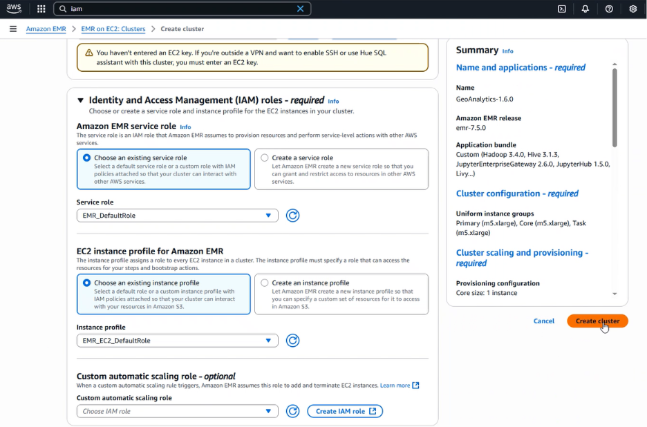Select Create a service role option
The width and height of the screenshot is (647, 427).
[x=341, y=169]
